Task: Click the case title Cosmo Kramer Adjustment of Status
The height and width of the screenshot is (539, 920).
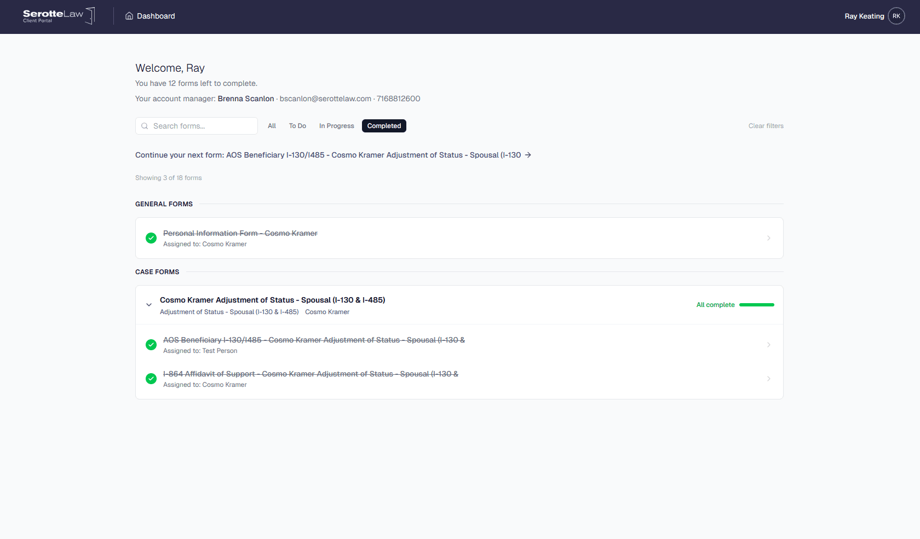Action: (x=273, y=300)
